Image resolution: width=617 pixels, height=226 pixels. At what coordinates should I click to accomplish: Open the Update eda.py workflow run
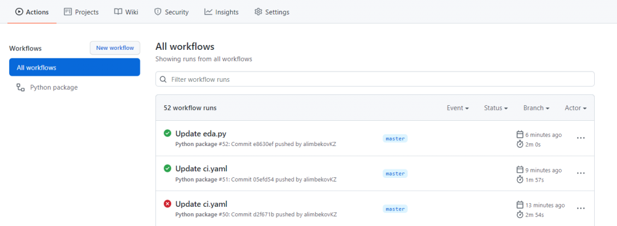coord(201,133)
